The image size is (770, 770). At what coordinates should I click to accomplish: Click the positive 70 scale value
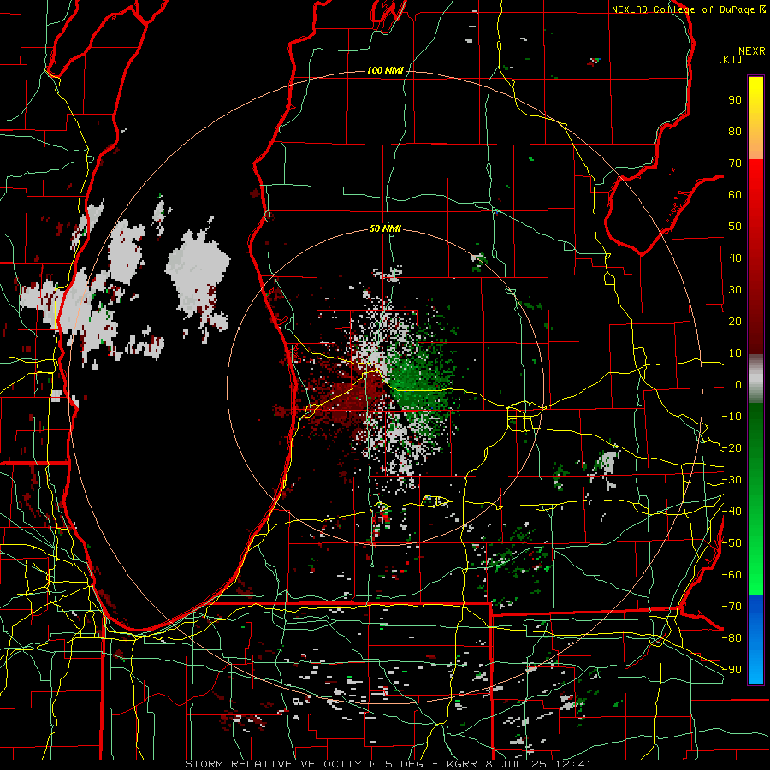pyautogui.click(x=735, y=163)
